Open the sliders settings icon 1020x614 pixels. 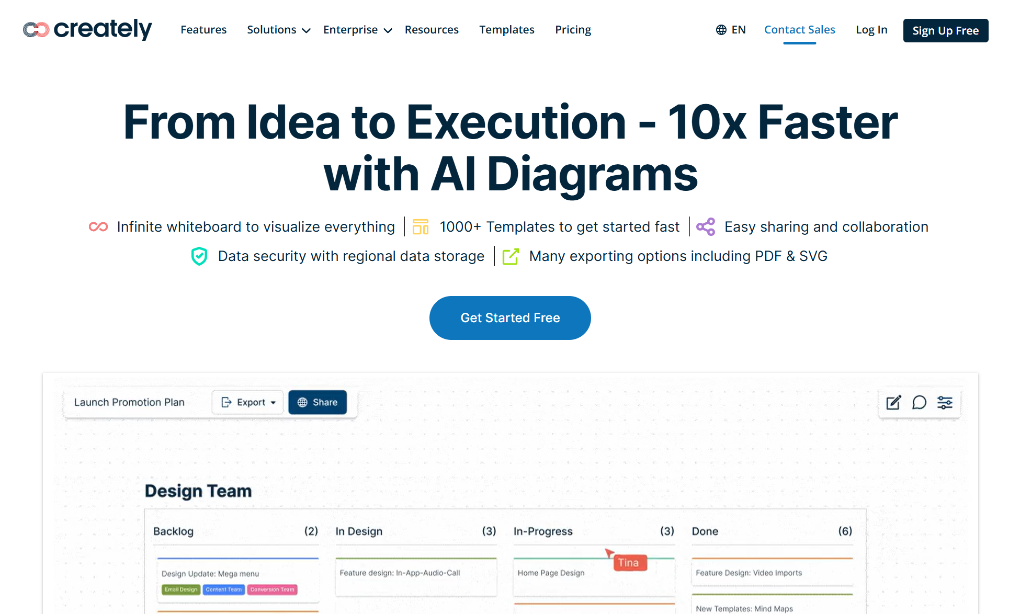[945, 402]
